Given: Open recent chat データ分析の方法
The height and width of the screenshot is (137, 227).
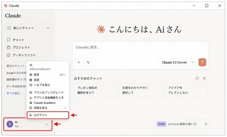Looking at the screenshot, I should (17, 86).
